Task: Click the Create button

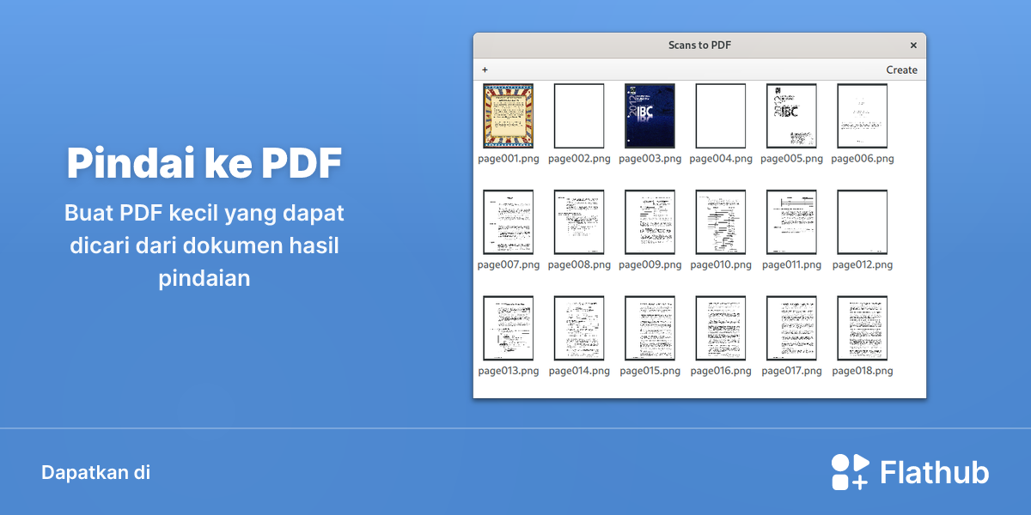Action: pyautogui.click(x=901, y=70)
